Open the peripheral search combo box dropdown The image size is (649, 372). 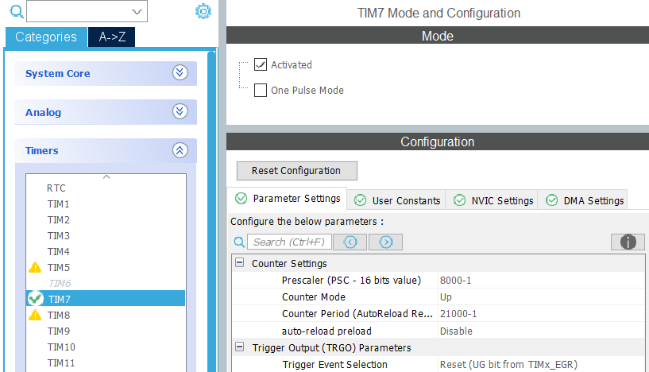pyautogui.click(x=137, y=12)
